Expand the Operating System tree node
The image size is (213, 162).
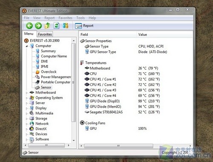point(27,98)
